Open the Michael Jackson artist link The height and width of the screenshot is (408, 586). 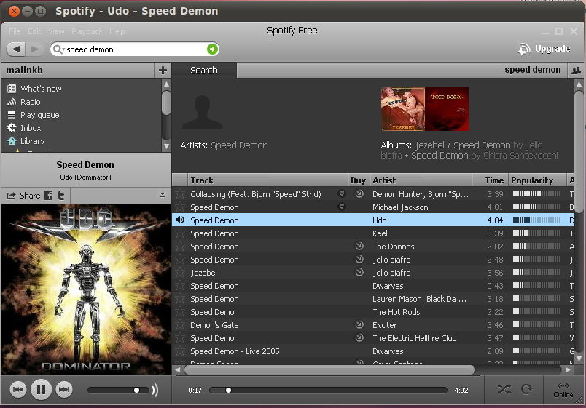pyautogui.click(x=400, y=207)
